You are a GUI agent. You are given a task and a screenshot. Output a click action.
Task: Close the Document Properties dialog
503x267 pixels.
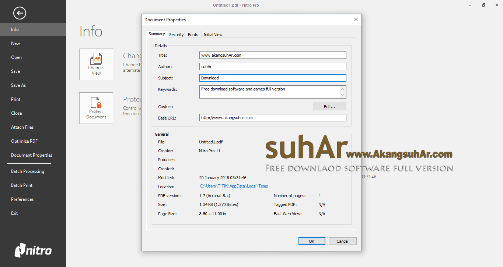356,19
